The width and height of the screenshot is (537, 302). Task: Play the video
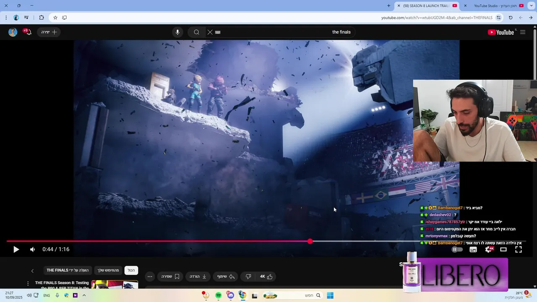coord(16,250)
